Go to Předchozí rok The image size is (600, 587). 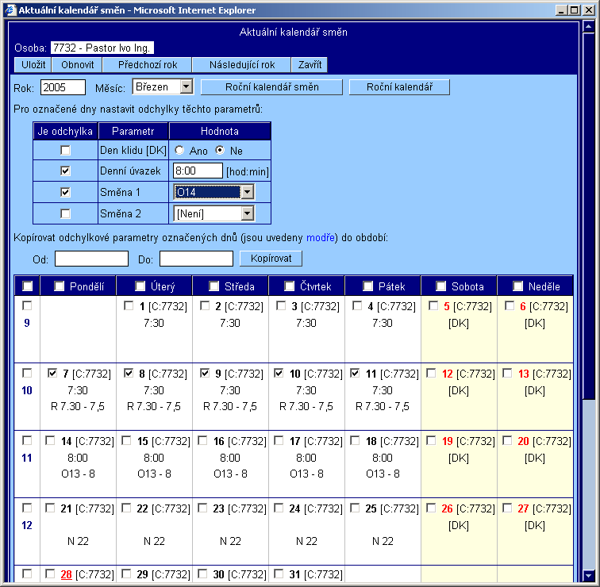148,64
